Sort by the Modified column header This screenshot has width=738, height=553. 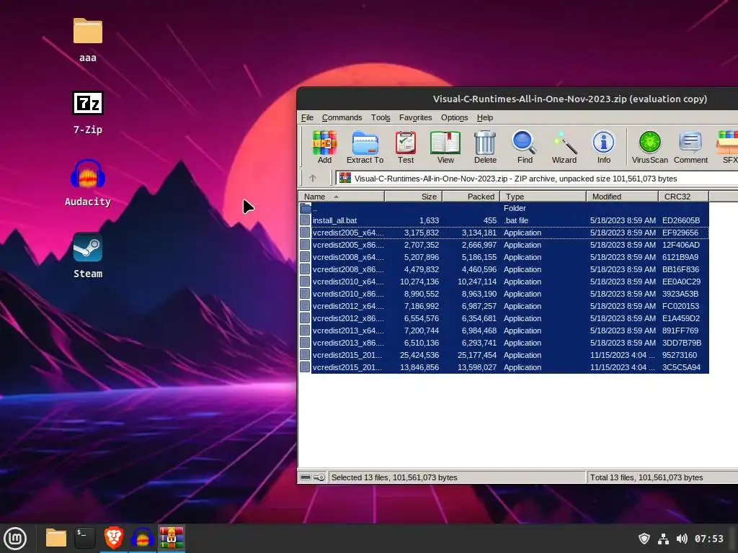[x=622, y=197]
